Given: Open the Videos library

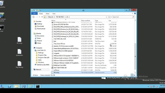Looking at the screenshot, I should [39, 43].
